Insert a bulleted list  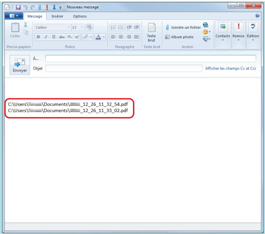[121, 27]
